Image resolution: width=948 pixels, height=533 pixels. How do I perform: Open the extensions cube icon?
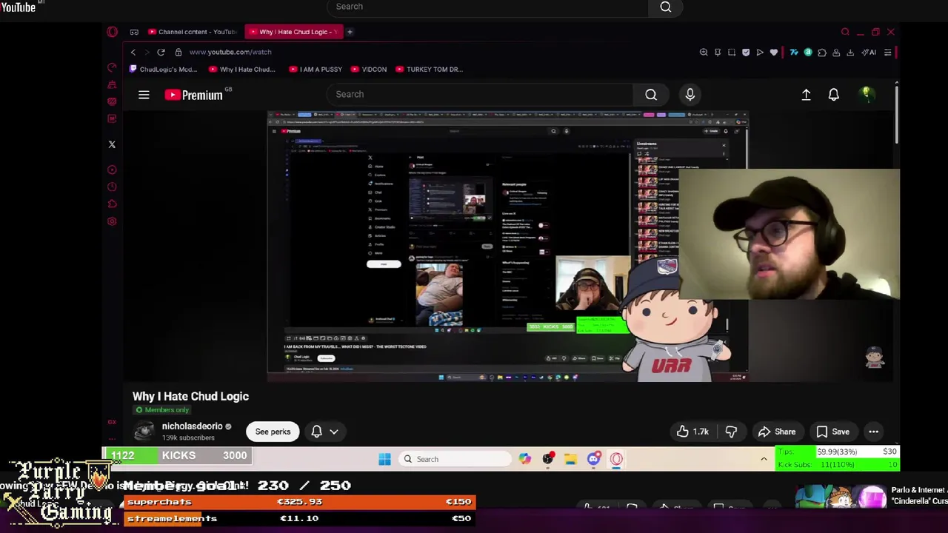tap(822, 52)
